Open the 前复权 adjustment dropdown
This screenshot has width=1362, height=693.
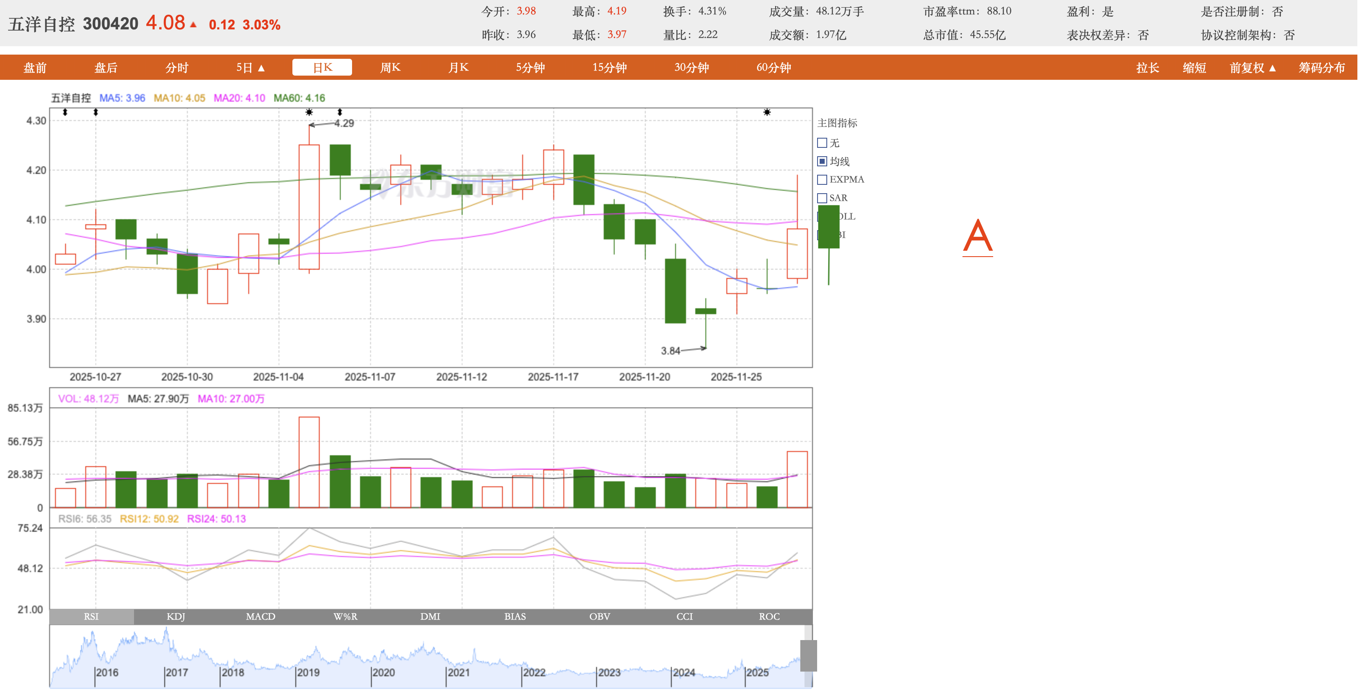(1252, 68)
